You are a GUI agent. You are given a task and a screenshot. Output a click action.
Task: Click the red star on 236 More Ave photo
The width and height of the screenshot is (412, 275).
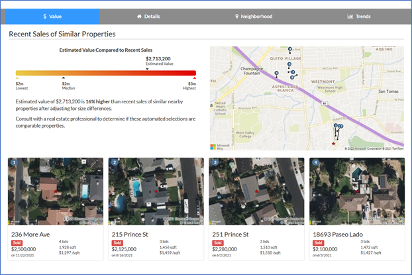coord(56,192)
